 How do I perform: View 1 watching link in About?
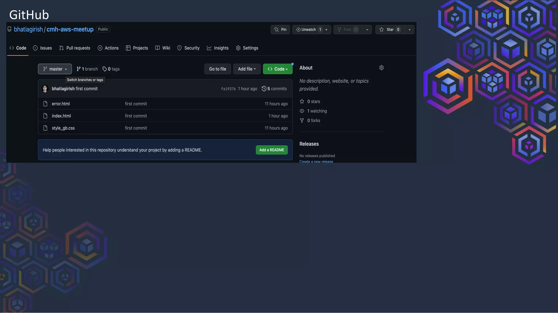(317, 111)
